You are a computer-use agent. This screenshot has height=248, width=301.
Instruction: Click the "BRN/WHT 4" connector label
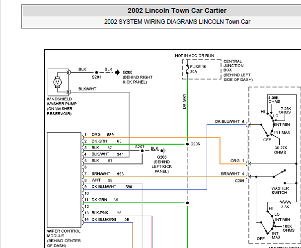(x=232, y=173)
